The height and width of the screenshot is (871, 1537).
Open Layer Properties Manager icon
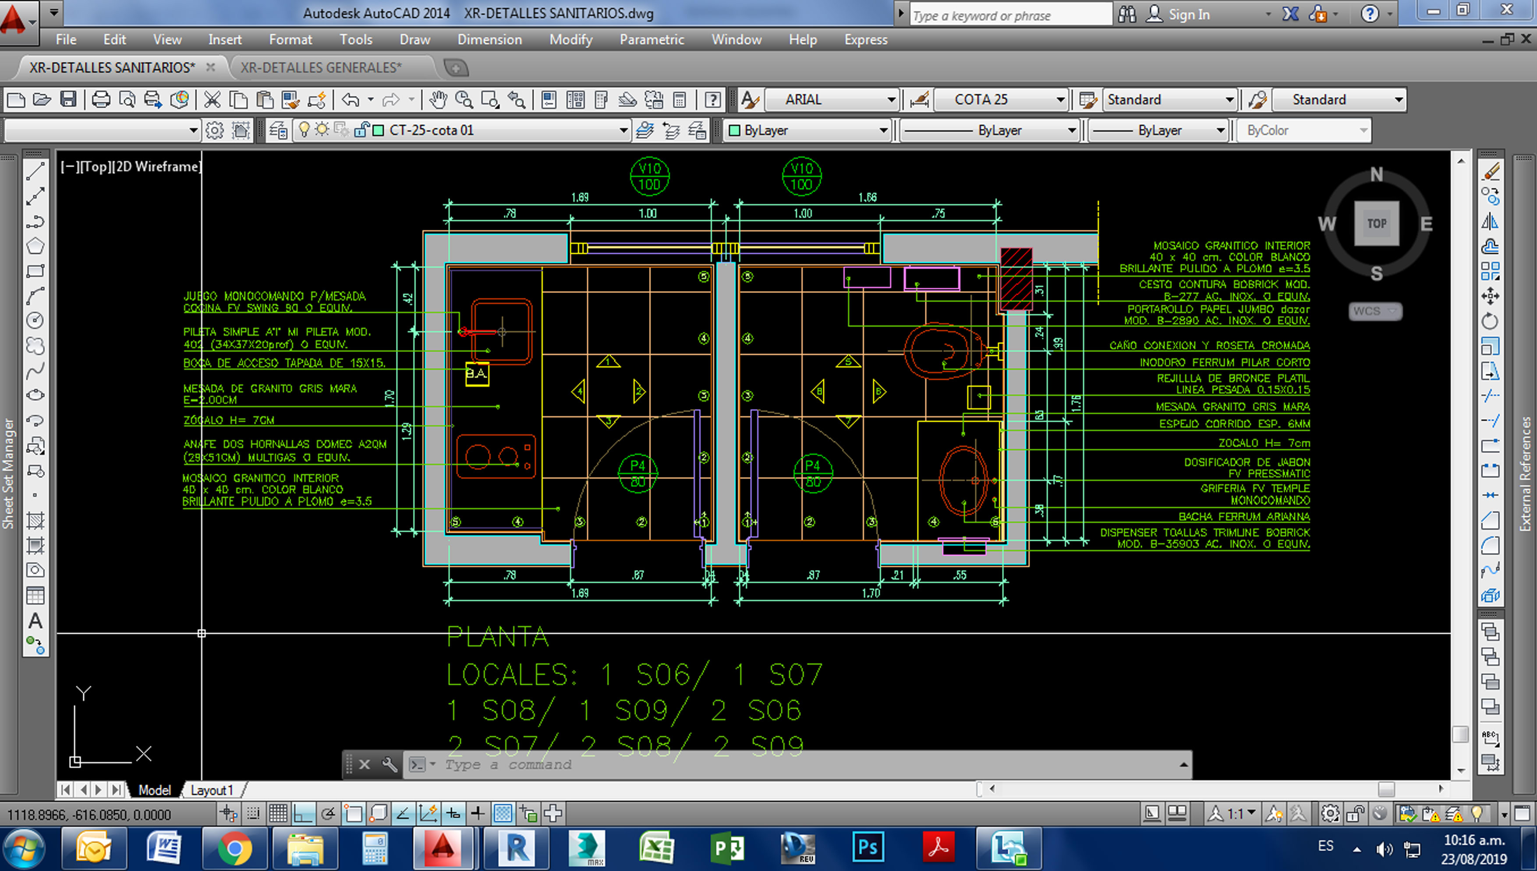tap(278, 130)
